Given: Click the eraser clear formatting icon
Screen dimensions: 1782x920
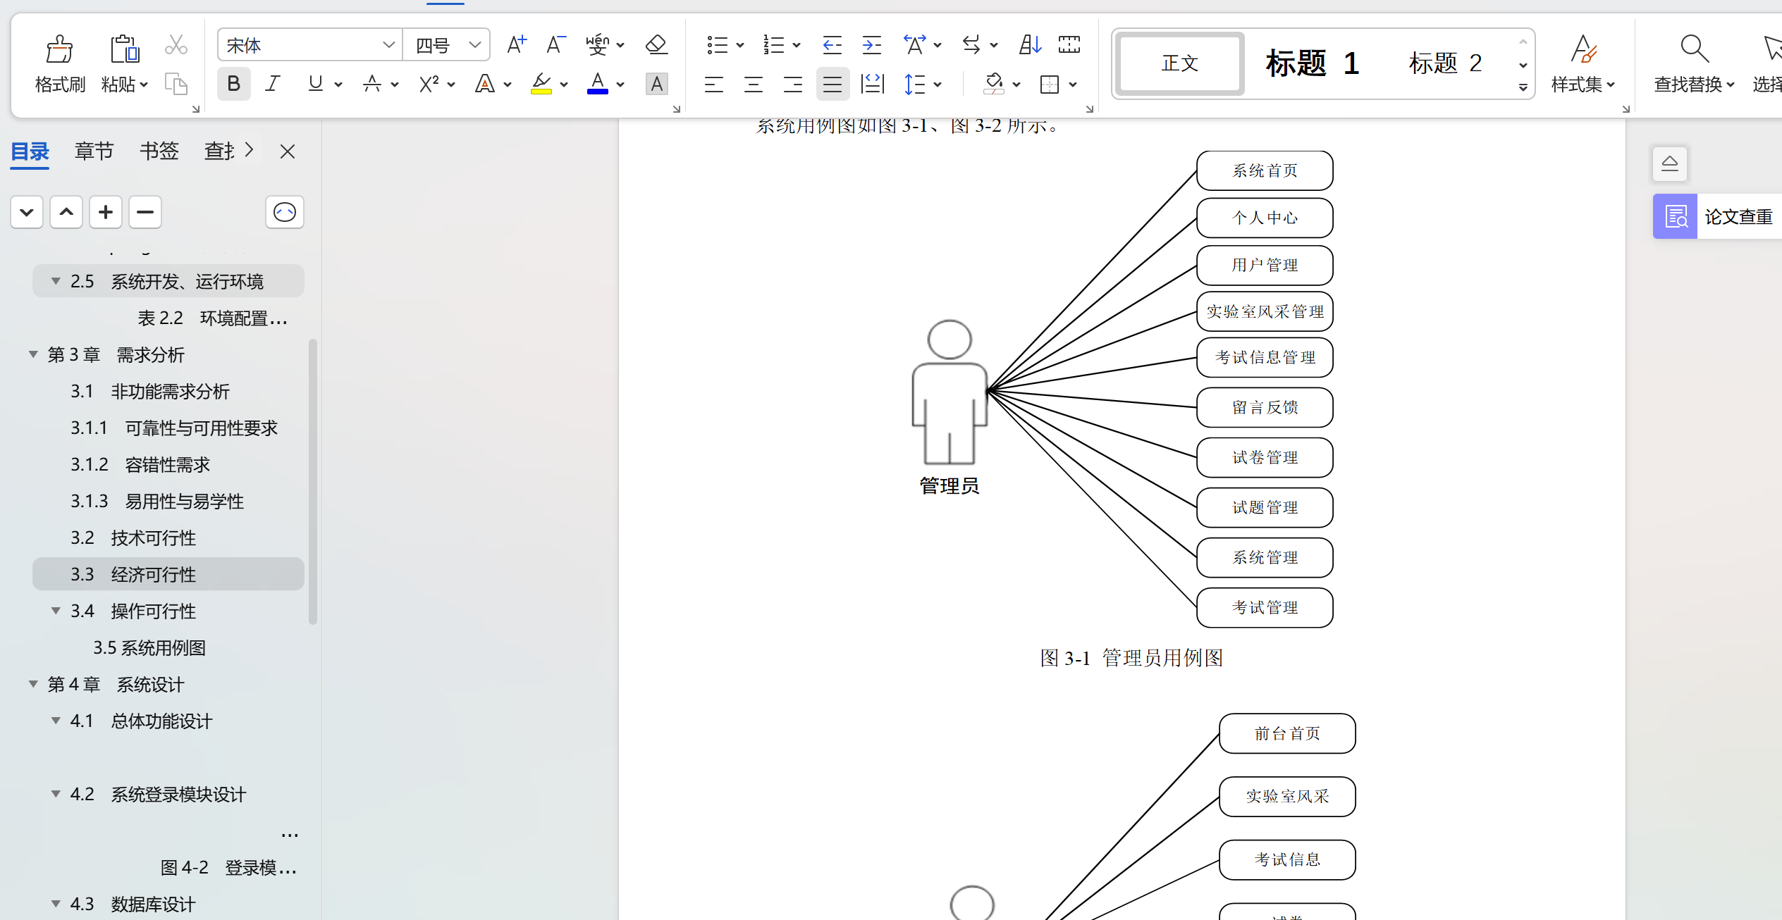Looking at the screenshot, I should click(x=656, y=45).
